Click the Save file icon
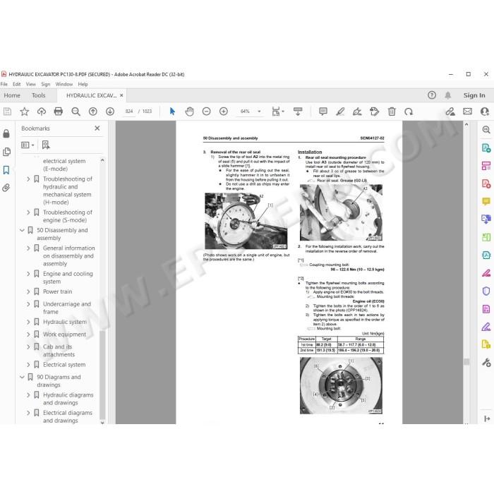 (7, 112)
